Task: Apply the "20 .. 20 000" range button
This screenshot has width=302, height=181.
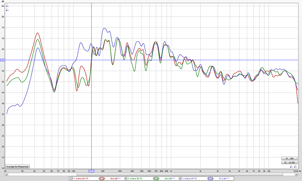Action: point(289,162)
